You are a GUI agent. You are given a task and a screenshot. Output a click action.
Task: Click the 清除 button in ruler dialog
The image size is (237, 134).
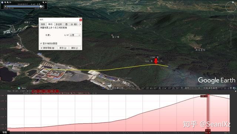[75, 48]
